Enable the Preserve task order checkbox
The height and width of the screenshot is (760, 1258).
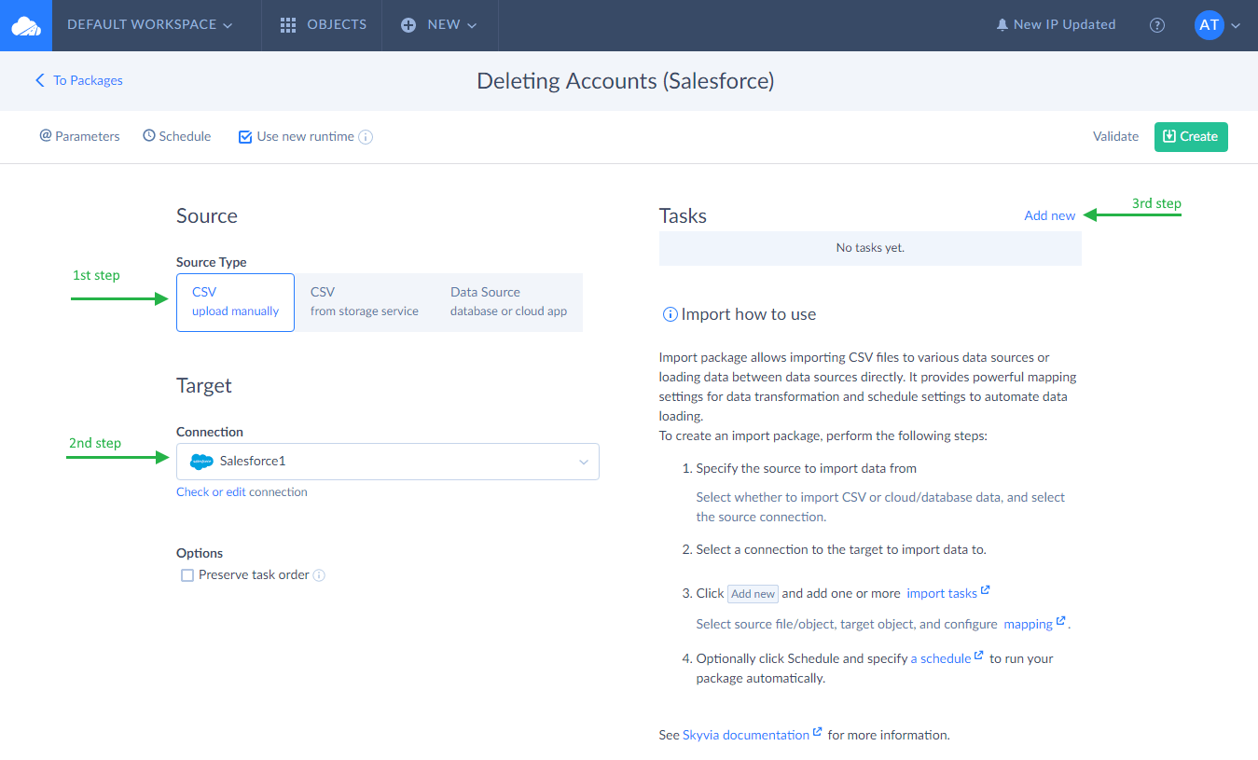[x=187, y=575]
